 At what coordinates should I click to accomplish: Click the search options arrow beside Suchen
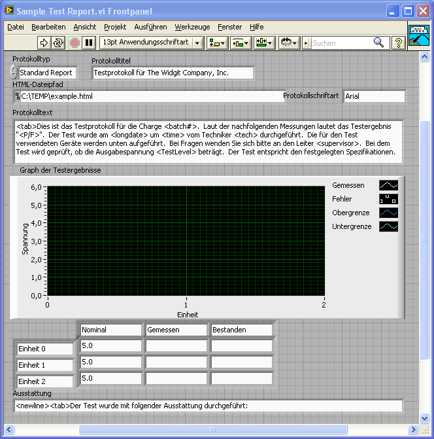[306, 43]
